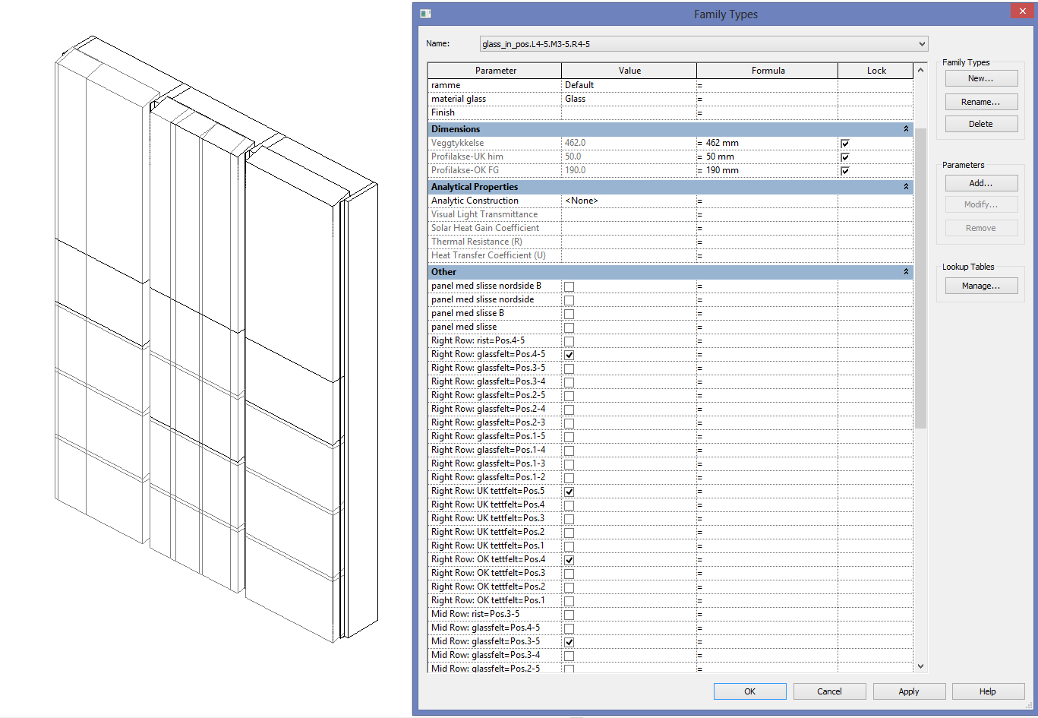This screenshot has height=718, width=1038.
Task: Confirm with the OK button
Action: click(749, 691)
